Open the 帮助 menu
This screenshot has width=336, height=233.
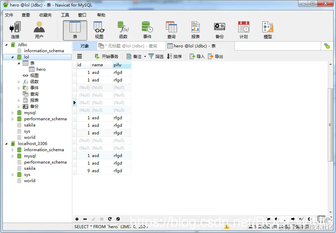pos(101,15)
